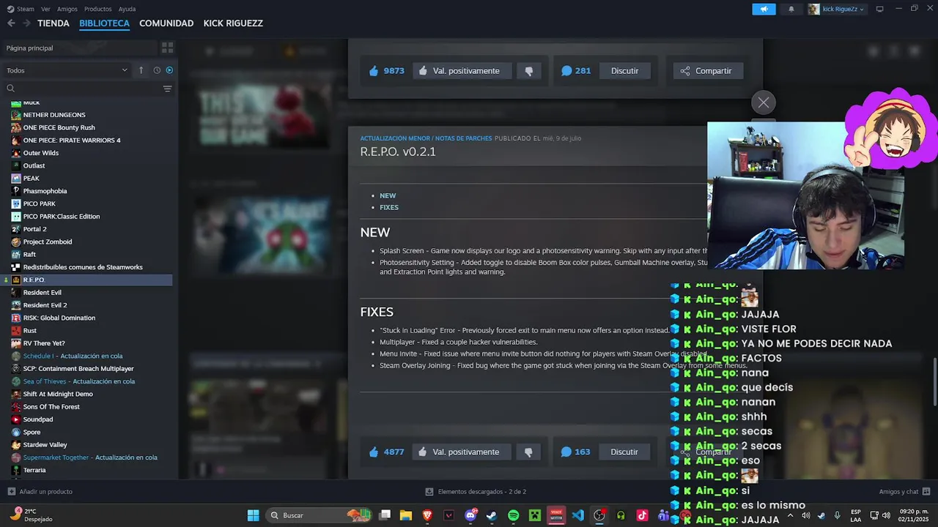The width and height of the screenshot is (938, 527).
Task: Toggle sort by recent activity clock
Action: click(x=157, y=70)
